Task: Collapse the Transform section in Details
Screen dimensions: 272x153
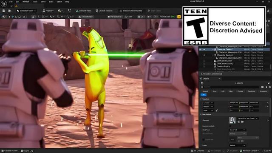Action: pos(201,99)
